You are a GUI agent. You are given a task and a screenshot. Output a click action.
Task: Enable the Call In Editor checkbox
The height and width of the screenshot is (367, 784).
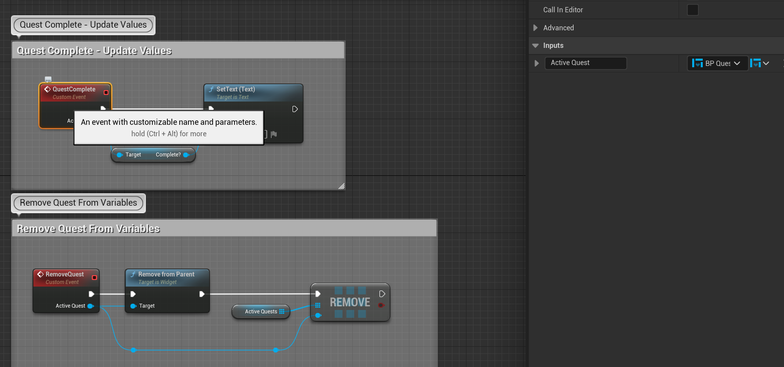point(692,10)
